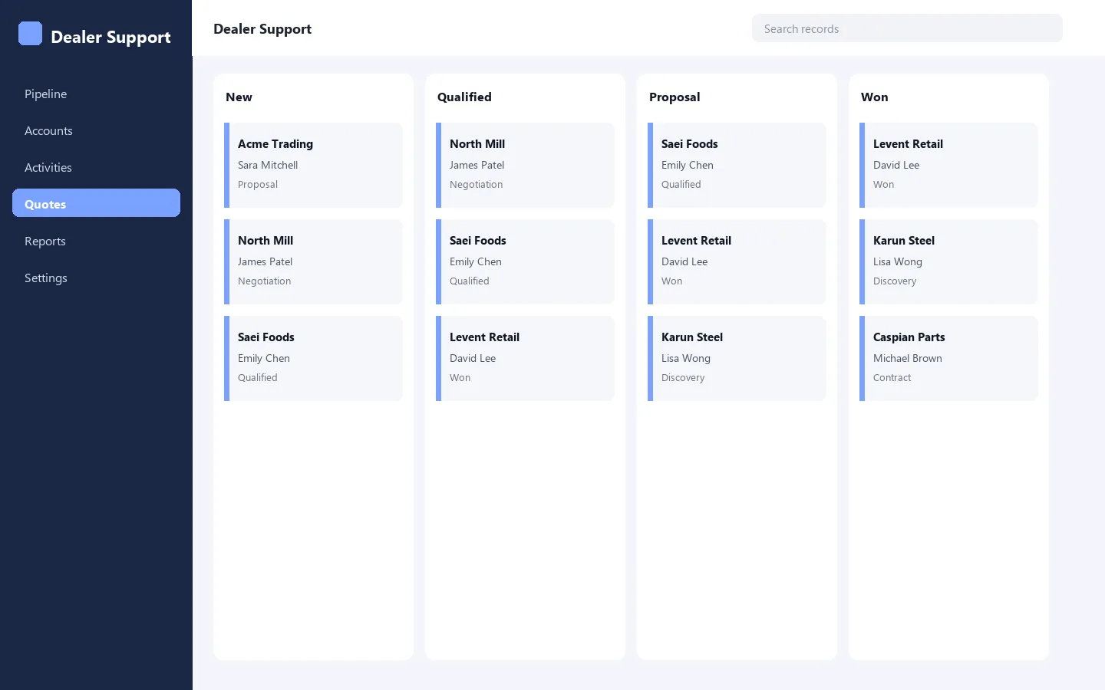Open Levent Retail card in Qualified column
1105x690 pixels.
pyautogui.click(x=525, y=358)
